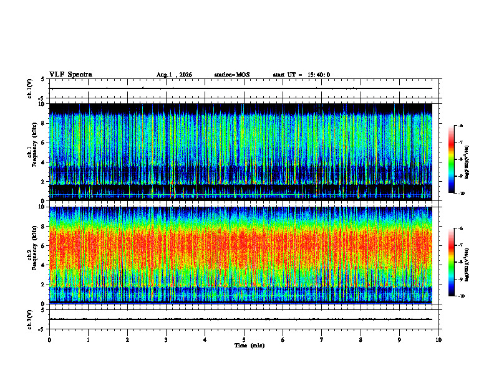Click the ch.2 spectrogram colorbar
The height and width of the screenshot is (381, 494).
tap(451, 262)
